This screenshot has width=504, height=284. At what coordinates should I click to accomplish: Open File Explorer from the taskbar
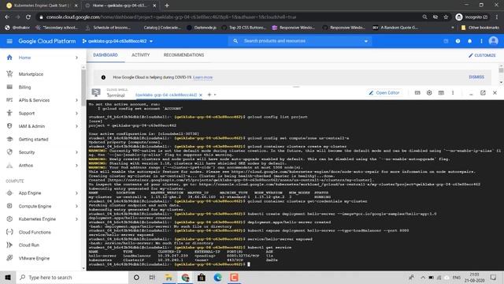point(169,277)
